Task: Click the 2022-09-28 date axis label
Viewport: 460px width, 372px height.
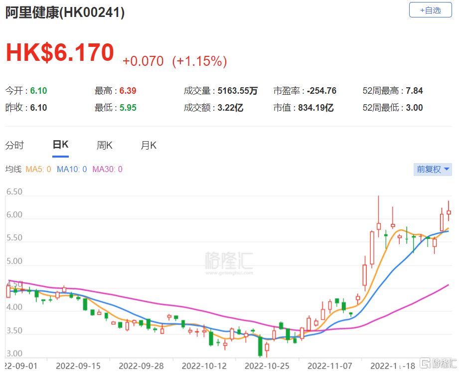Action: (x=141, y=366)
